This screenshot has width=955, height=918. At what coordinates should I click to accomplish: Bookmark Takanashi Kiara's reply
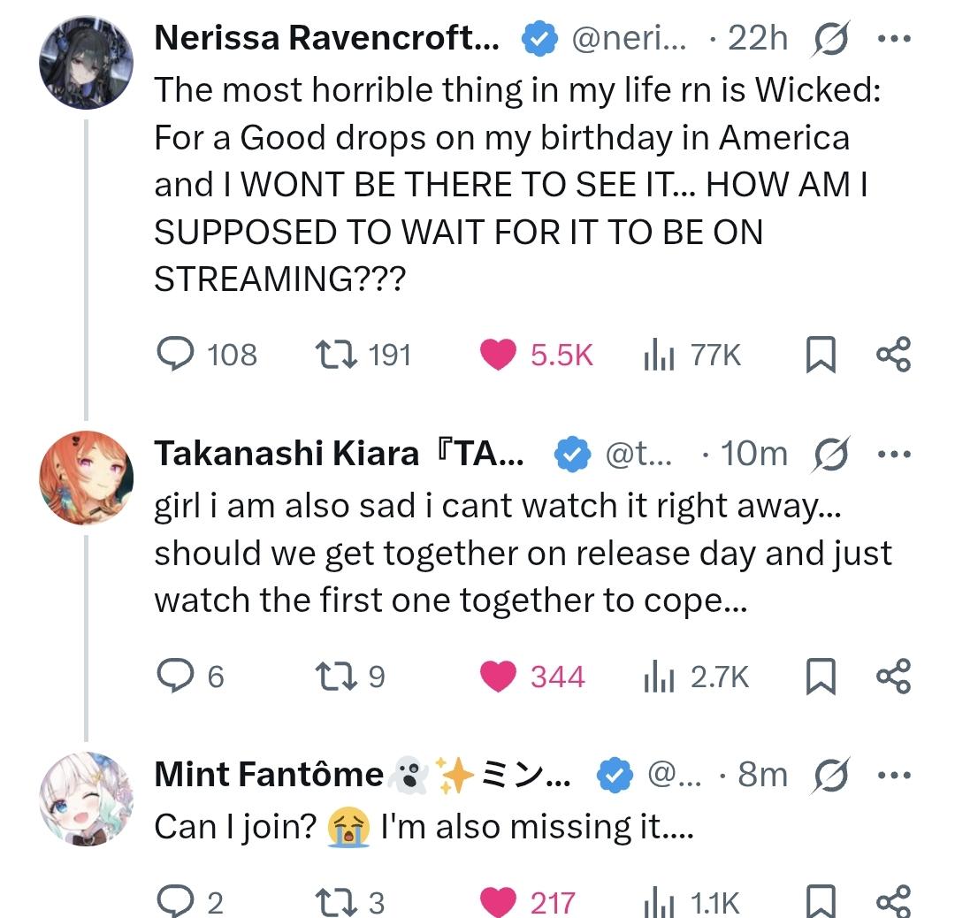click(819, 677)
